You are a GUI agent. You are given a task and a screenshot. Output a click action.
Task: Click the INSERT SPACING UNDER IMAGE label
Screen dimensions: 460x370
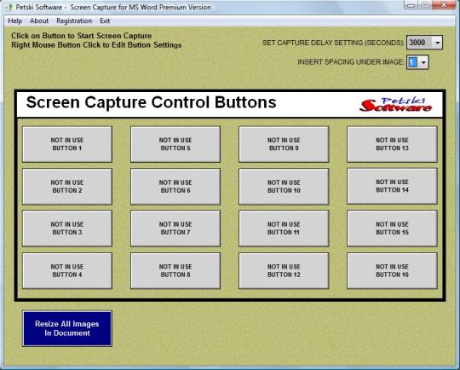coord(351,62)
